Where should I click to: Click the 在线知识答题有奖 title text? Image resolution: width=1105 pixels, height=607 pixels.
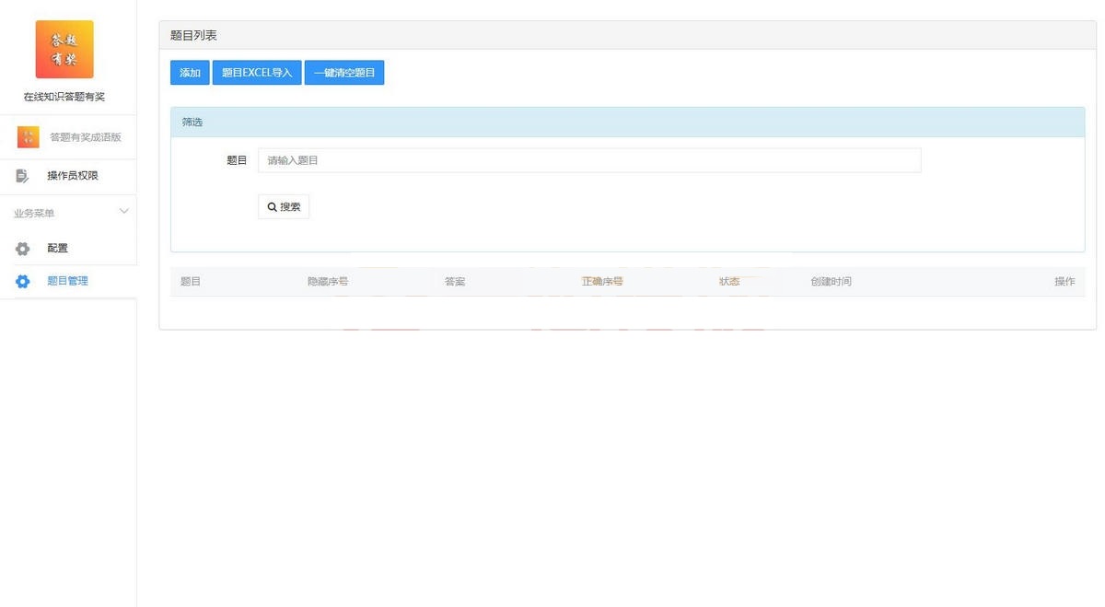pyautogui.click(x=64, y=97)
